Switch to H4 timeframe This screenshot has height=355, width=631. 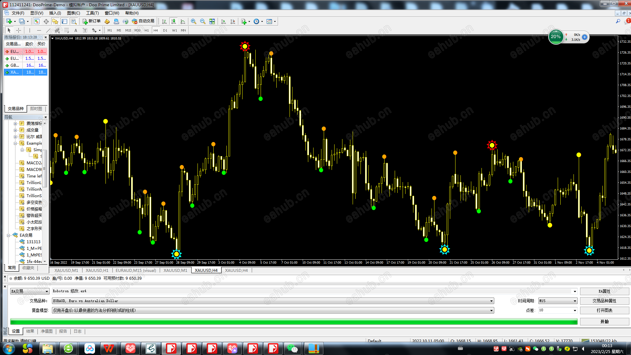click(156, 30)
